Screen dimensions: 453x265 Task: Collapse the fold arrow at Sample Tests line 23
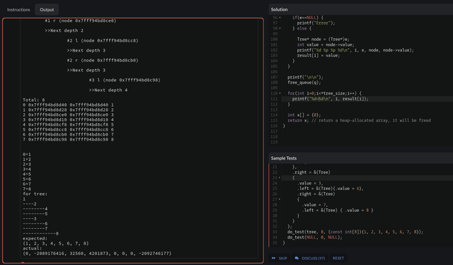280,177
